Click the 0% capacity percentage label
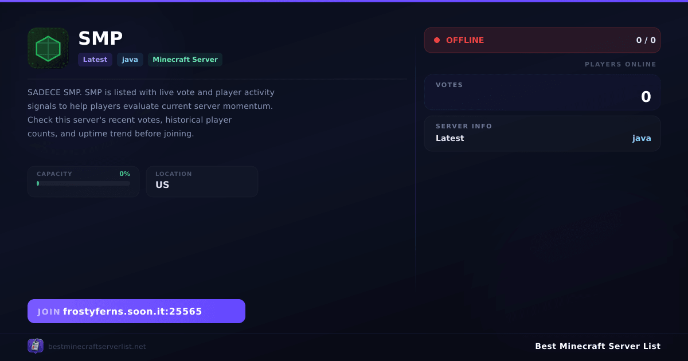 124,174
